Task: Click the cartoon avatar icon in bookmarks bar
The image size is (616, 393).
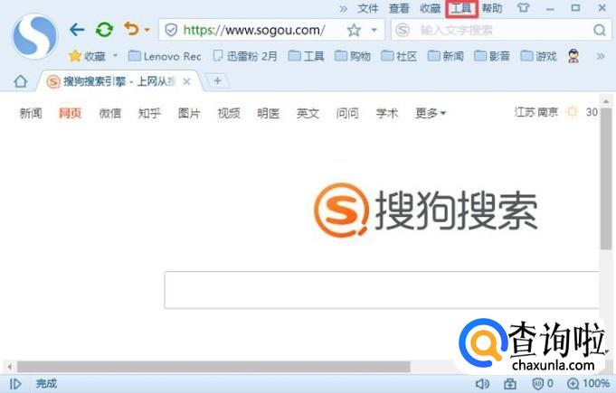Action: tap(573, 57)
